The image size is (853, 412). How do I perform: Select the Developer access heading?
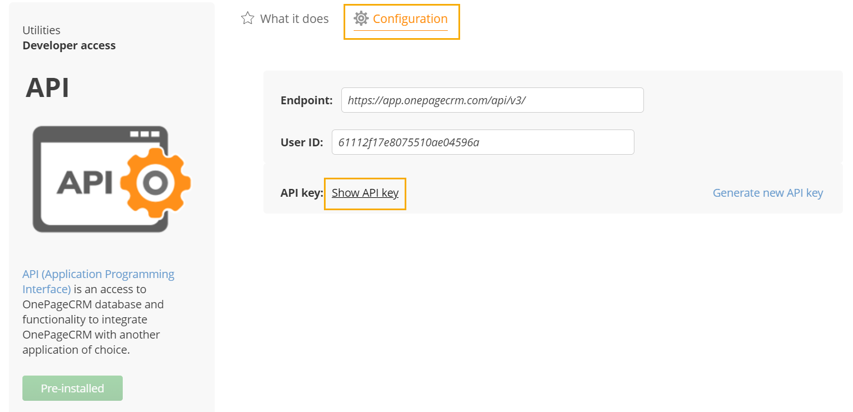click(x=69, y=45)
